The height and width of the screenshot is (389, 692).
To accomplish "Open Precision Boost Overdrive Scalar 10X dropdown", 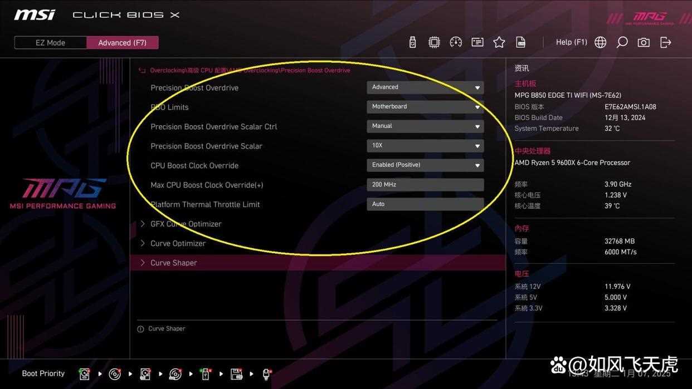I will (425, 146).
